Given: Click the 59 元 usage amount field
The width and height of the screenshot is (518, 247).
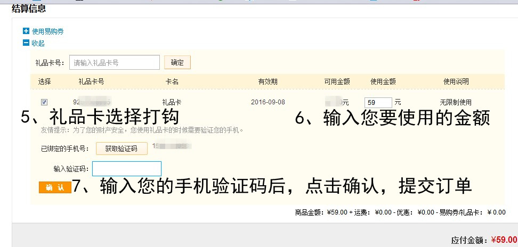Looking at the screenshot, I should coord(378,102).
